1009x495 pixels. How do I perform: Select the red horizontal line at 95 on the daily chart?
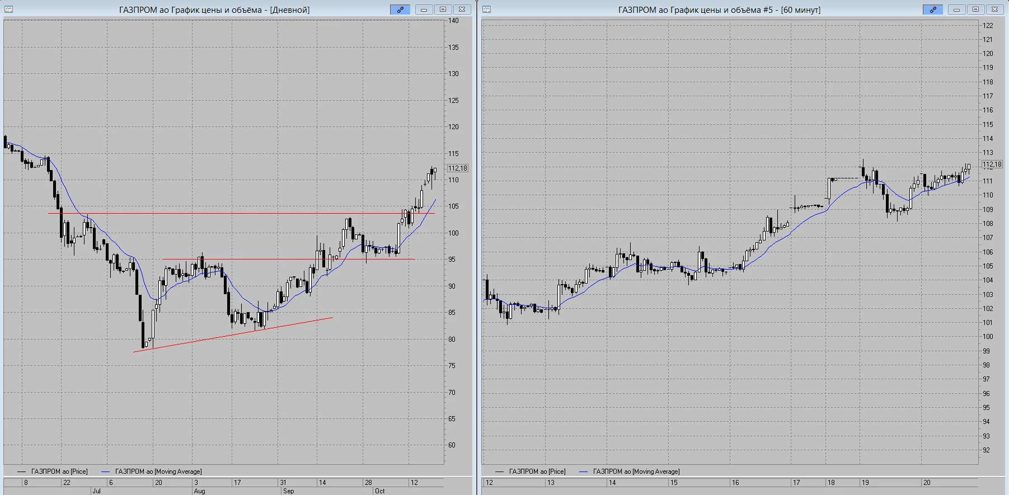pos(288,259)
